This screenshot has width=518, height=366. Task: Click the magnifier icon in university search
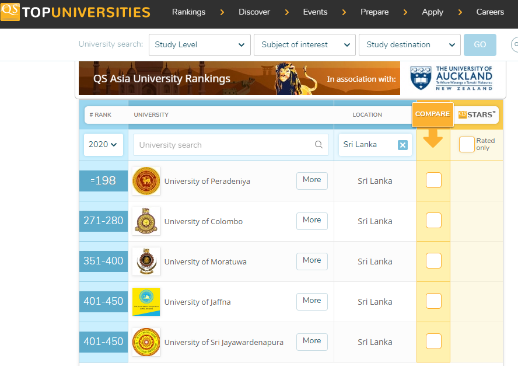click(x=318, y=145)
